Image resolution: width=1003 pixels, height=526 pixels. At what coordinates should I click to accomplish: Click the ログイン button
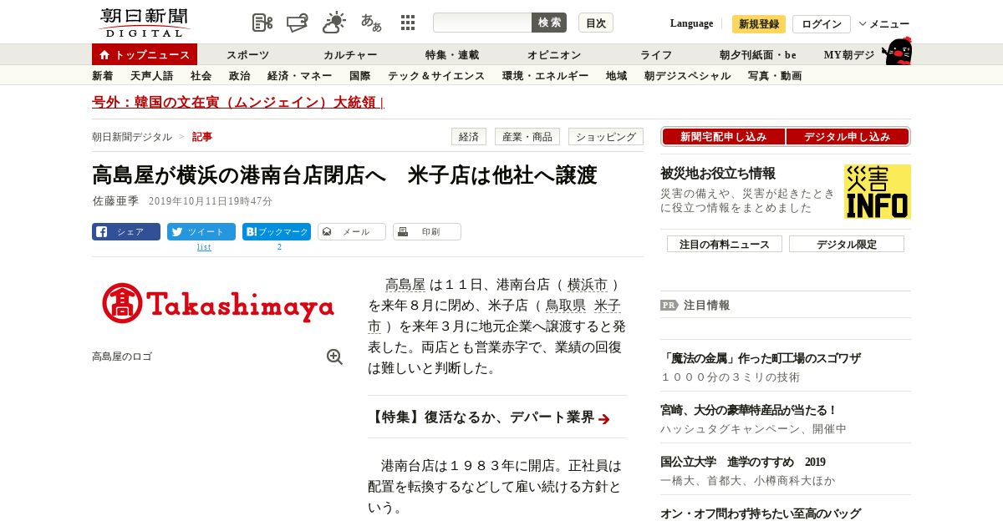(822, 24)
